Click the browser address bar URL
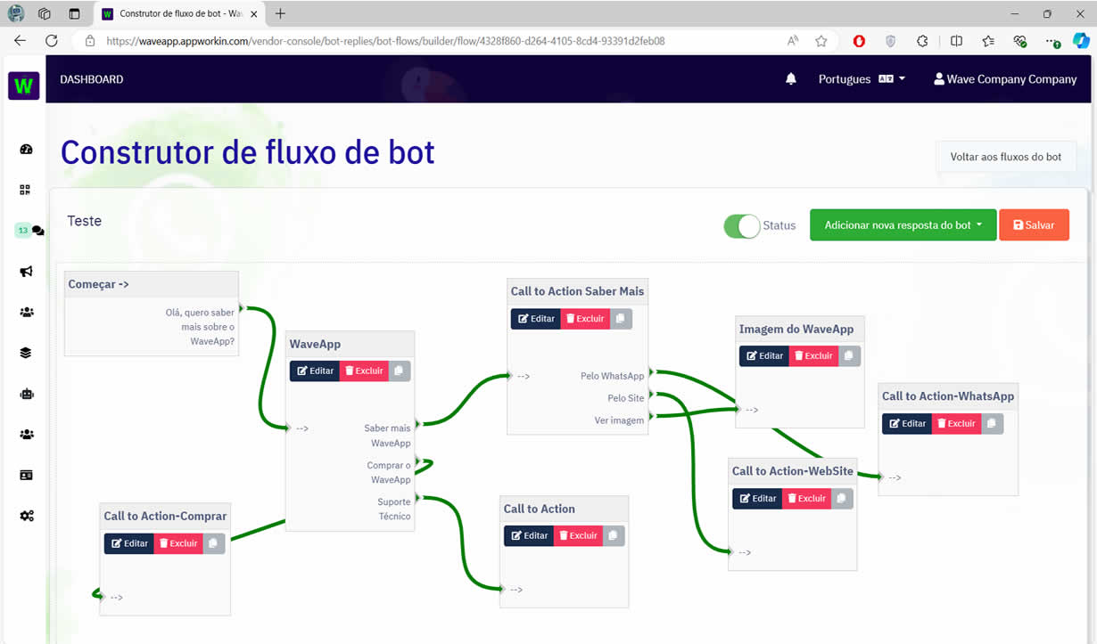This screenshot has height=644, width=1097. 385,41
